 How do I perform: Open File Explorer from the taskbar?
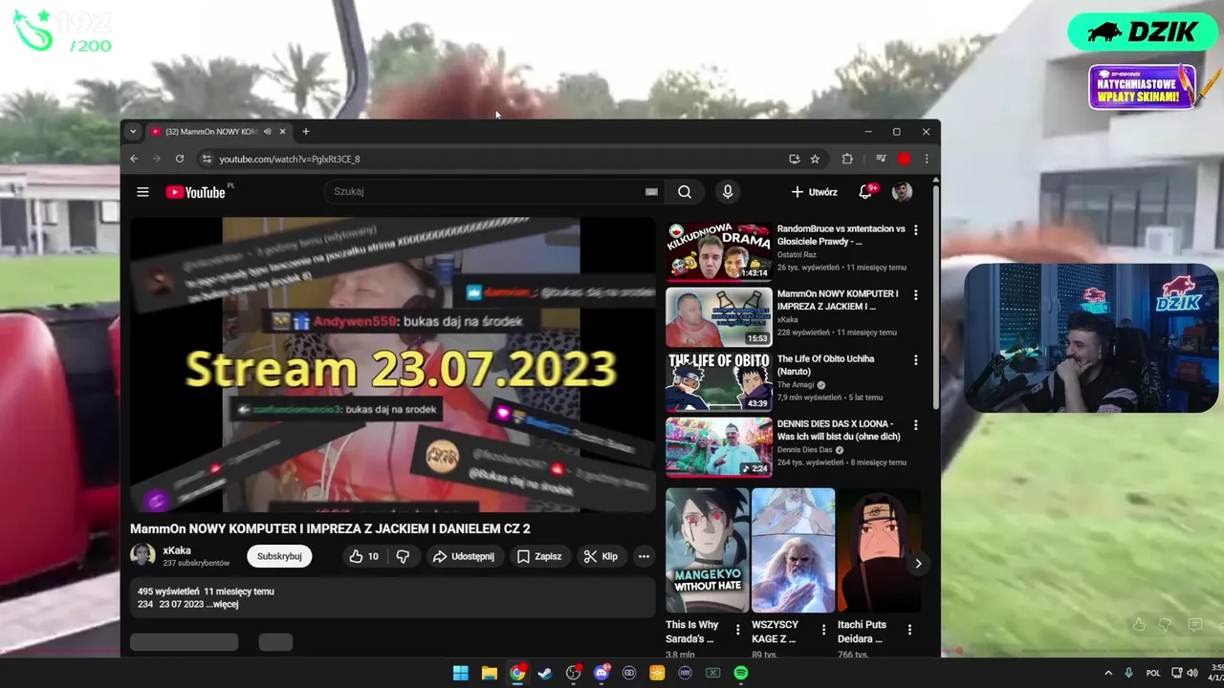tap(489, 673)
